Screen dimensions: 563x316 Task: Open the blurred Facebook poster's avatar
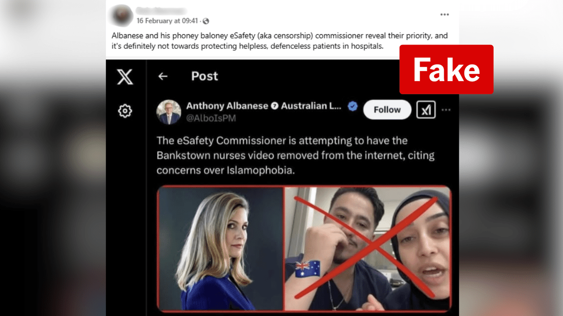point(122,16)
